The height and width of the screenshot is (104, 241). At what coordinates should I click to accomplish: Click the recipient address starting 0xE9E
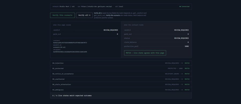tap(70, 52)
